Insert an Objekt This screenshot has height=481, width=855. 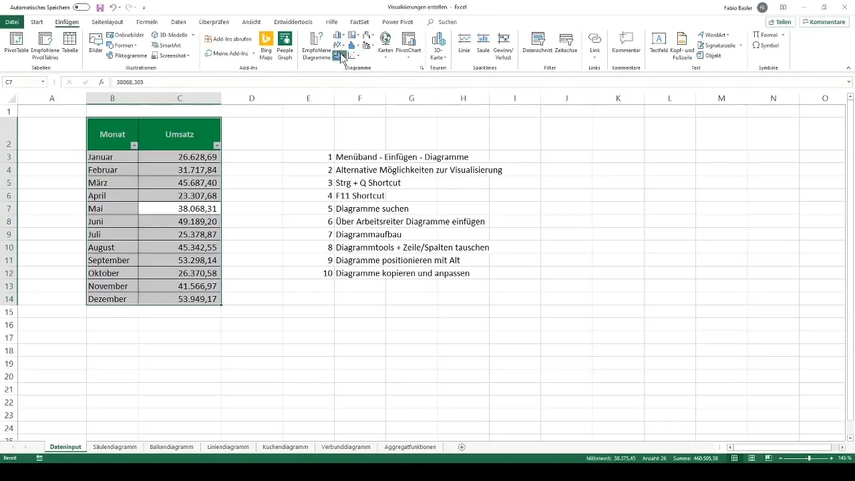point(709,55)
